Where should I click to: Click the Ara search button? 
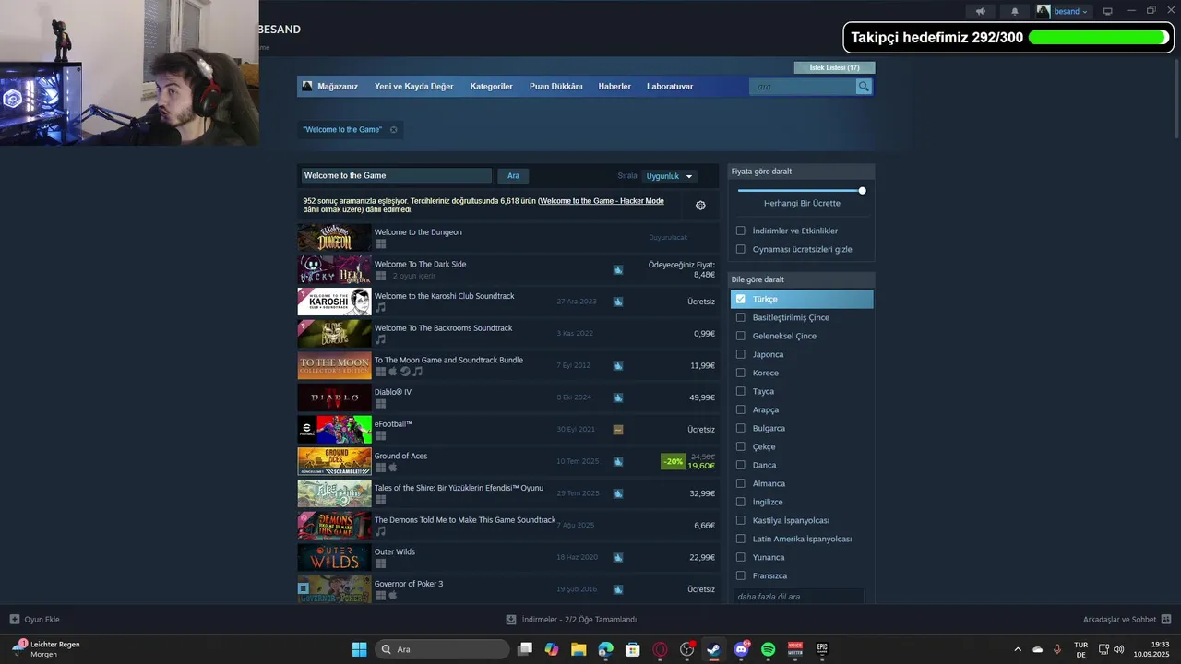coord(513,176)
